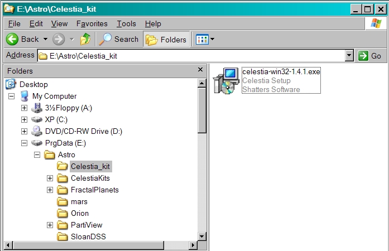
Task: Click the Windows flag logo
Action: [376, 23]
